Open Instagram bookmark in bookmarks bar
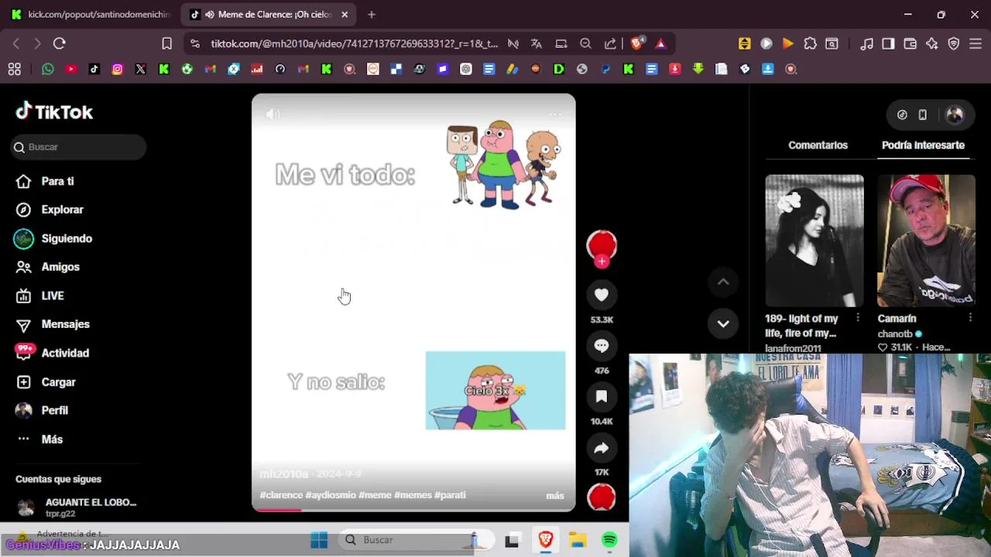This screenshot has width=991, height=557. click(118, 69)
